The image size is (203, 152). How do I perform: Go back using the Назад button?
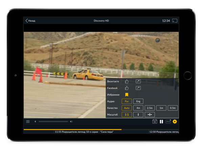[x=30, y=21]
